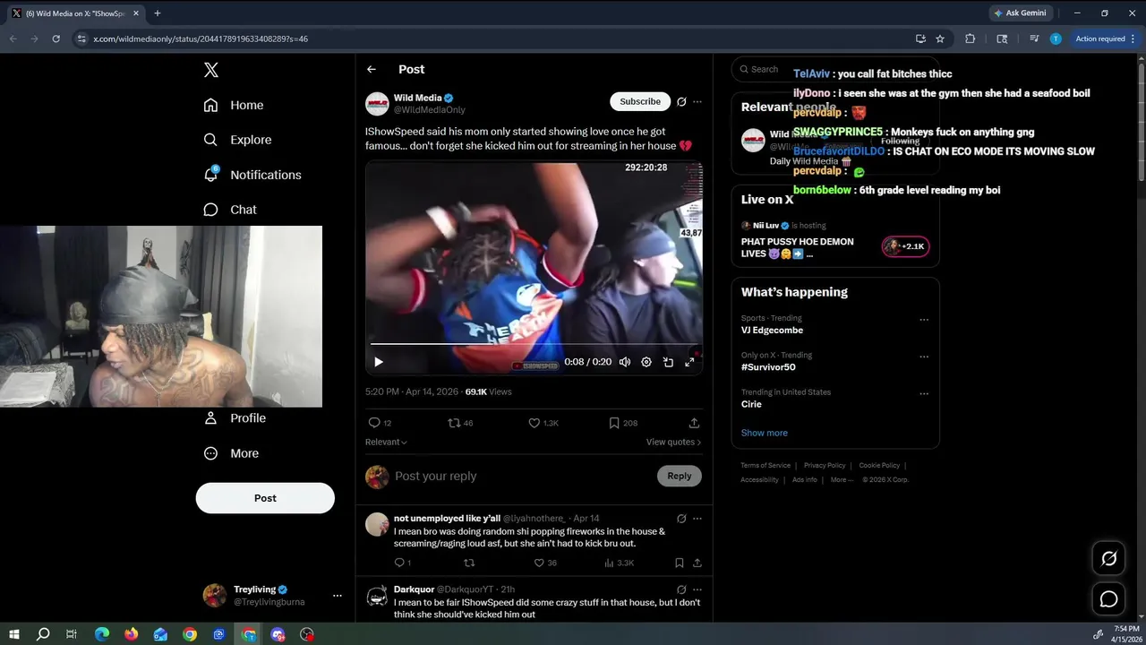The width and height of the screenshot is (1146, 645).
Task: Open the More menu in the sidebar
Action: tap(231, 453)
